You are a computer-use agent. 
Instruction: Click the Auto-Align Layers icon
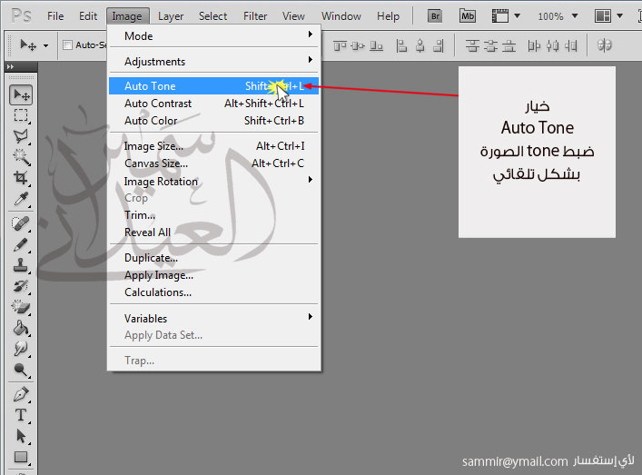point(605,45)
